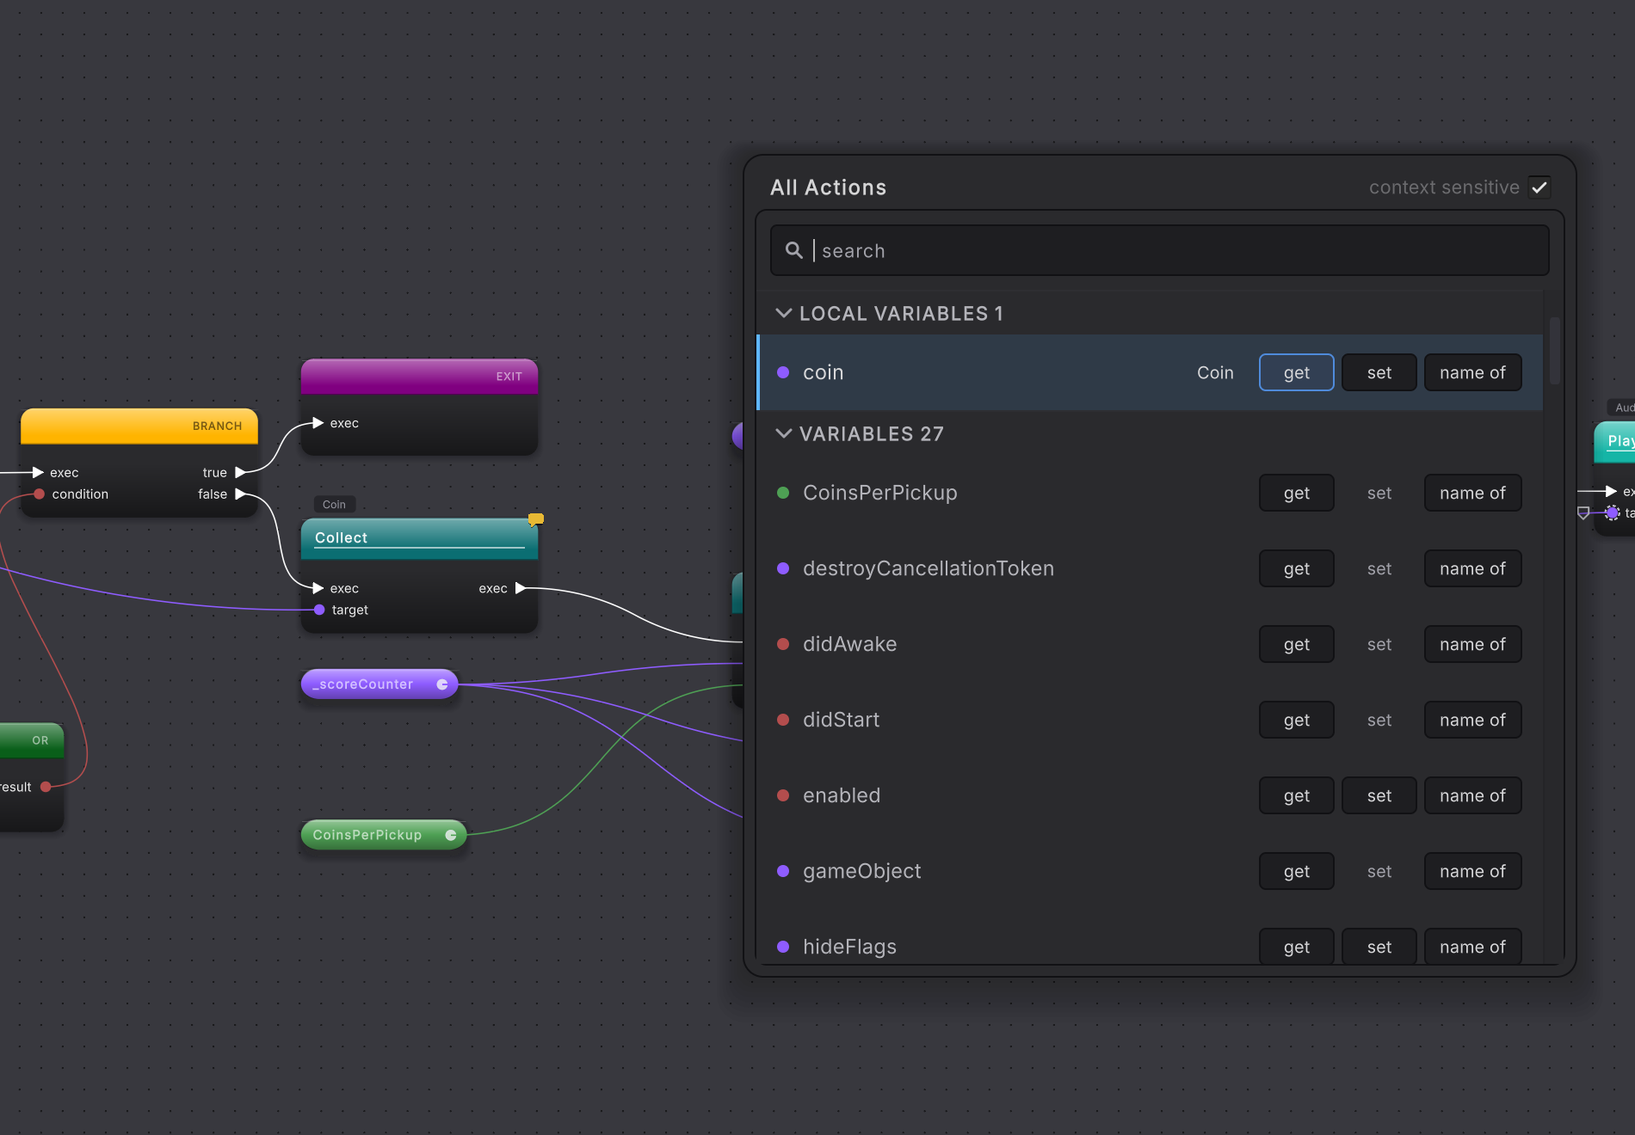
Task: Click the EXIT node header
Action: pos(419,377)
